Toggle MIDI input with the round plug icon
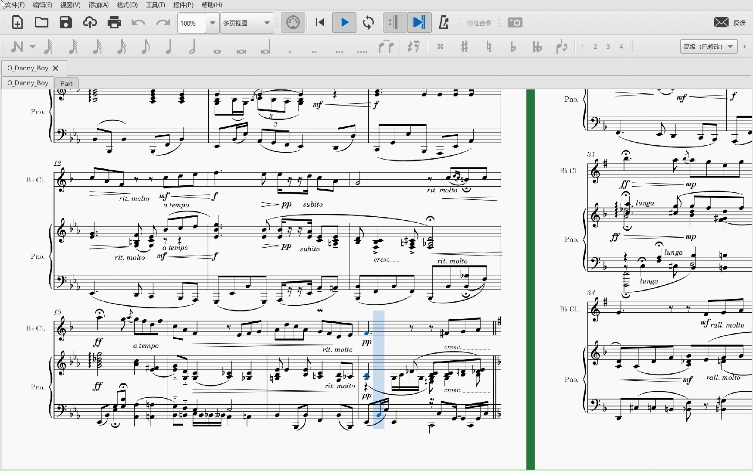 293,23
